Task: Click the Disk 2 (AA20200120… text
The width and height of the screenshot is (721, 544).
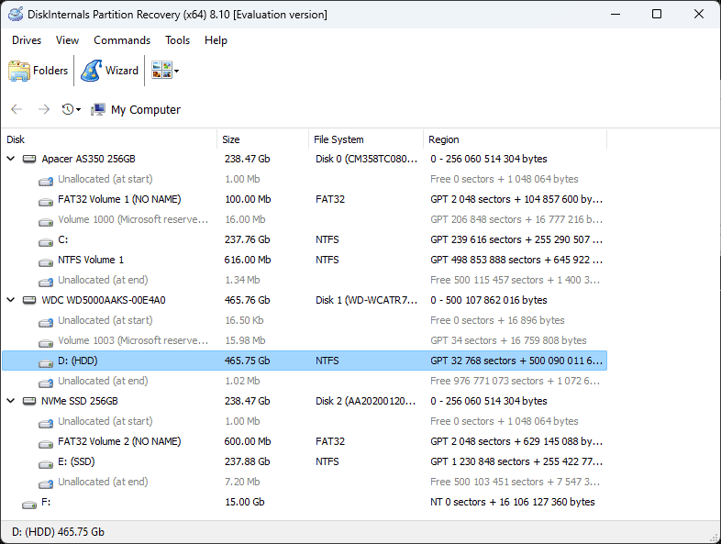Action: click(366, 401)
